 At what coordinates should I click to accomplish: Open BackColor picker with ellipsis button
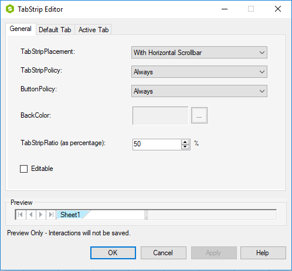[x=199, y=115]
